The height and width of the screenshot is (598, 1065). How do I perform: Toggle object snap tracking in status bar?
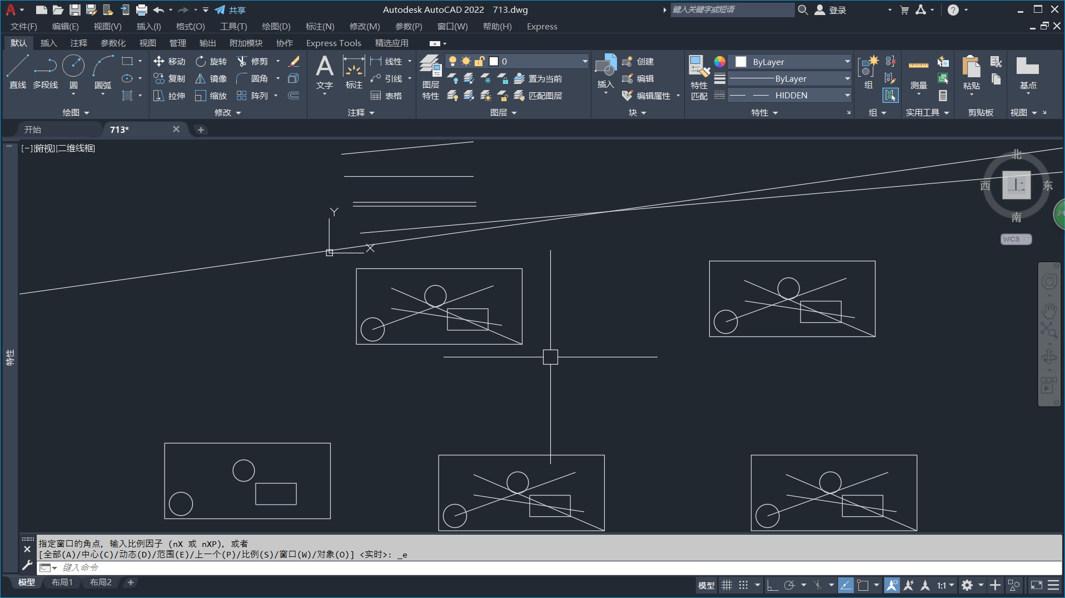pyautogui.click(x=845, y=585)
